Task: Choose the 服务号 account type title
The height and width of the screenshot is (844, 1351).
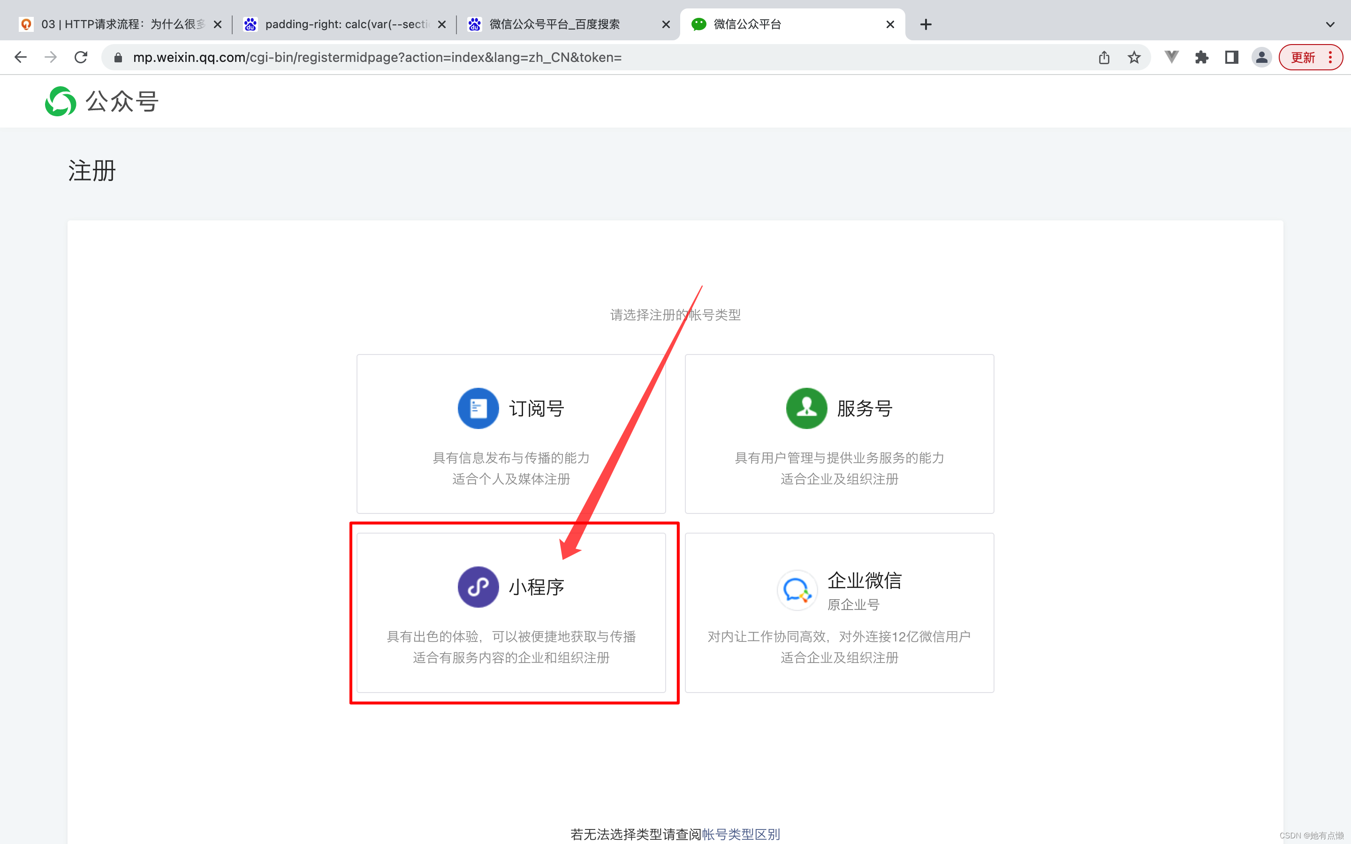Action: coord(865,408)
